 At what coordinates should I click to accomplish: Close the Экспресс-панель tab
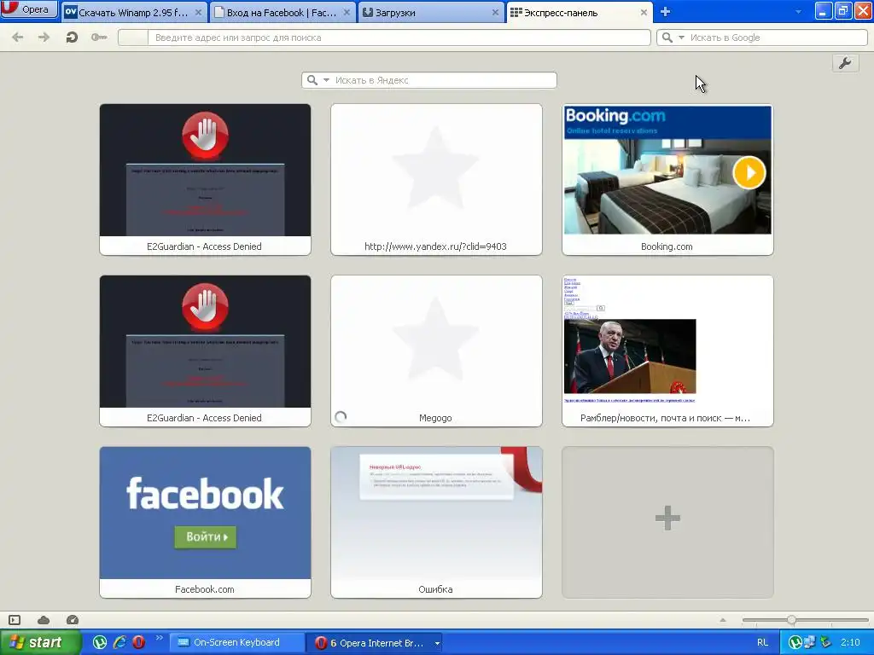coord(644,12)
